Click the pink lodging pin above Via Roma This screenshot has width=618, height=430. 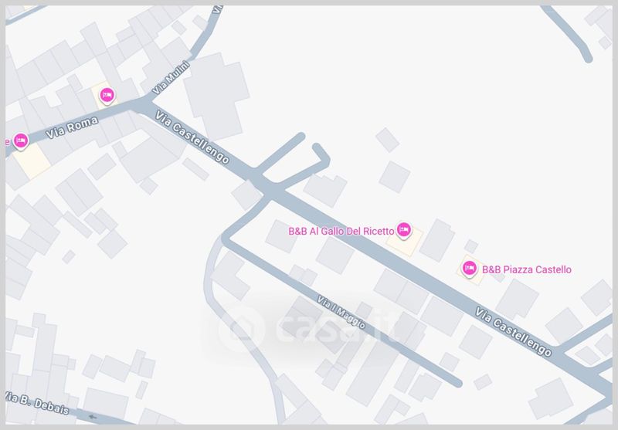pyautogui.click(x=107, y=96)
